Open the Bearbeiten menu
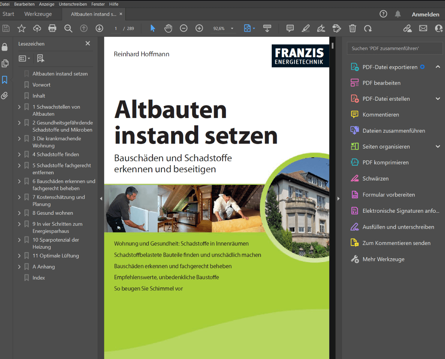 click(x=24, y=4)
